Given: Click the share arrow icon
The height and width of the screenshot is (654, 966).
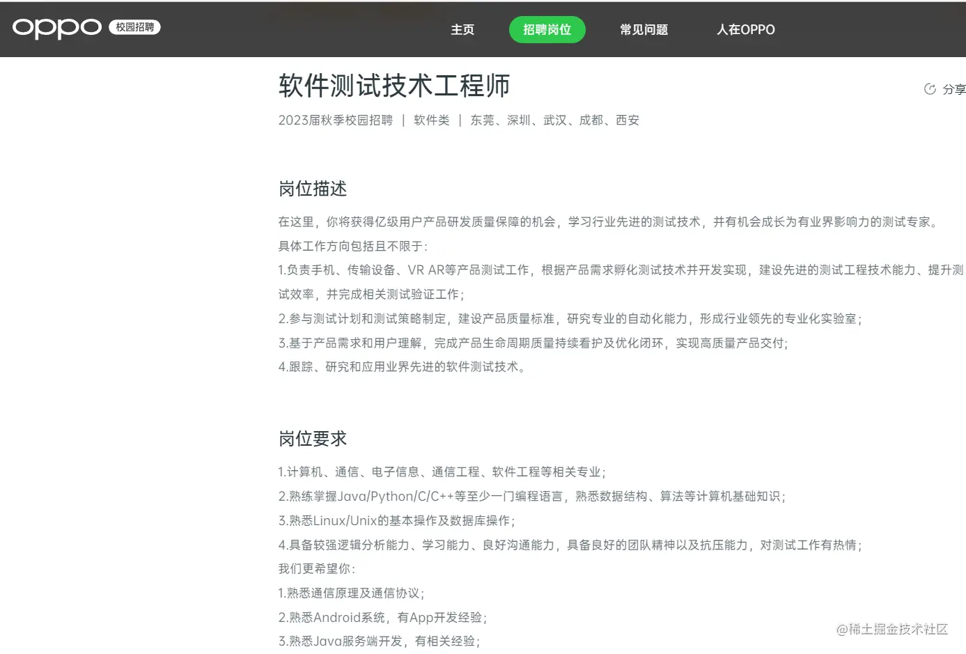Looking at the screenshot, I should coord(930,89).
